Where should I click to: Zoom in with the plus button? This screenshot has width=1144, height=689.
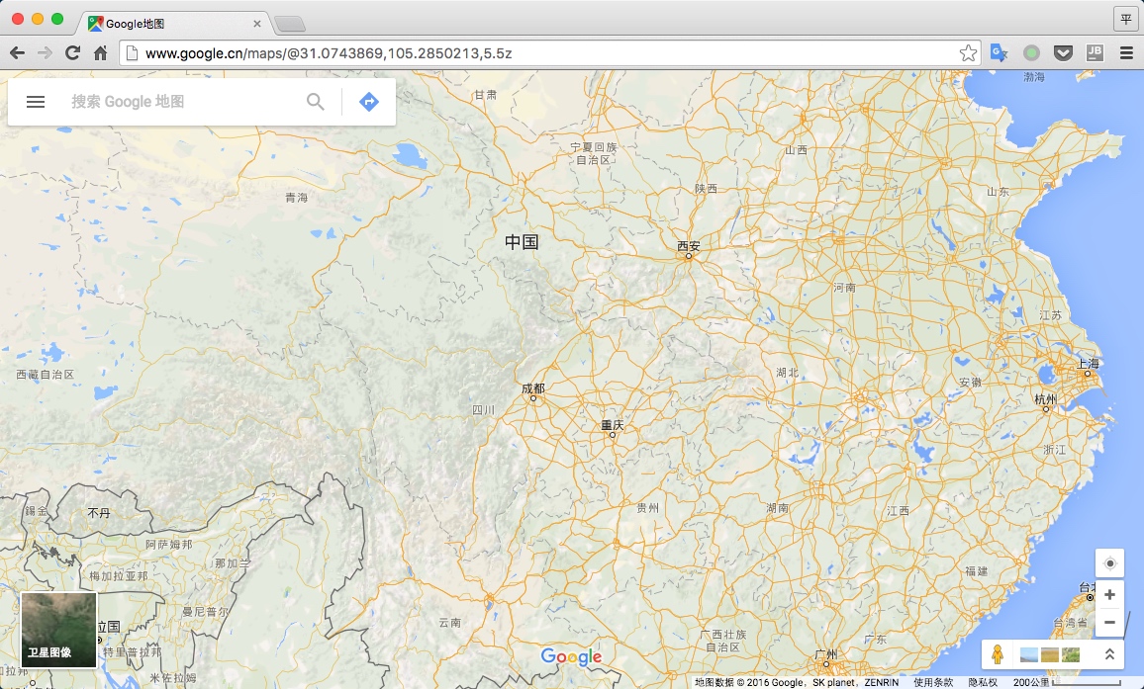pos(1109,595)
